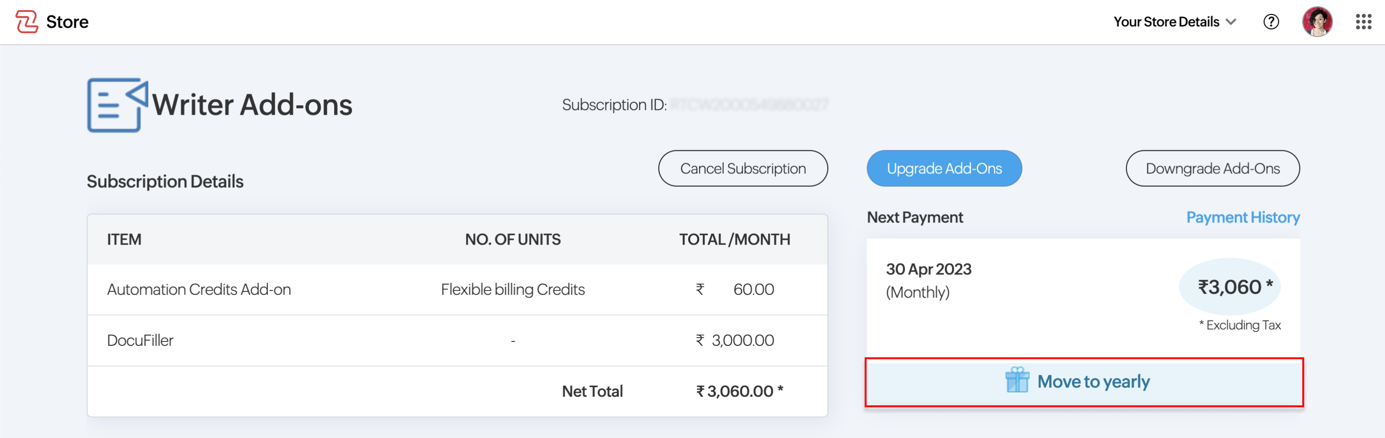Click the 30 Apr 2023 payment date
1385x438 pixels.
point(929,269)
